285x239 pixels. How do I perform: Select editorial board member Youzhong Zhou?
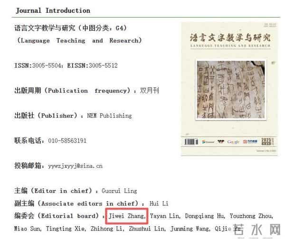[251, 216]
